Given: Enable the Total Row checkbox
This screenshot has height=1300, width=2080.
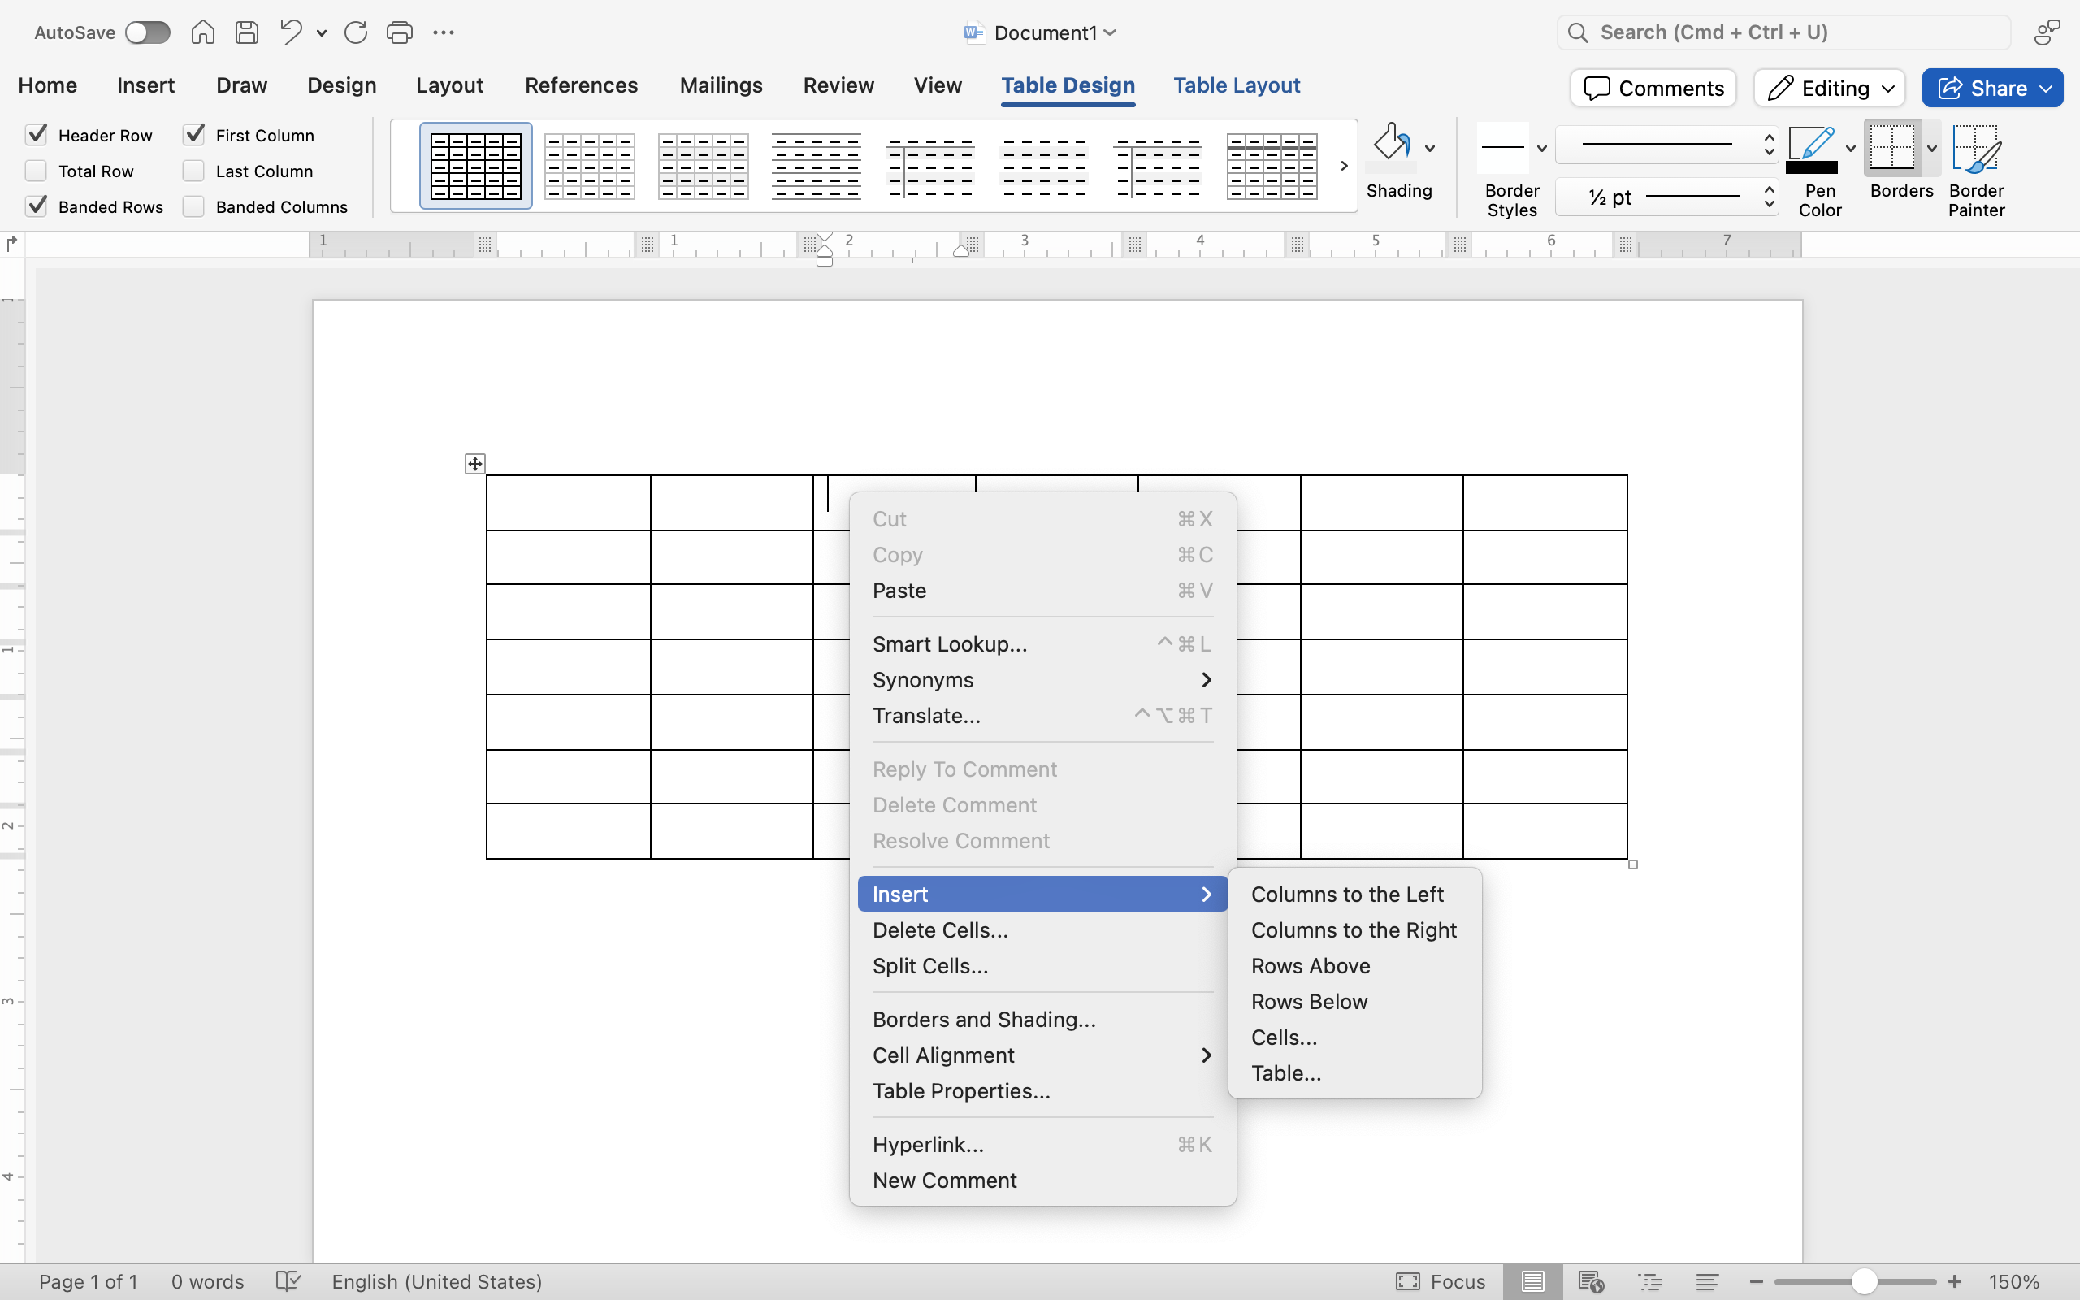Looking at the screenshot, I should (x=36, y=171).
